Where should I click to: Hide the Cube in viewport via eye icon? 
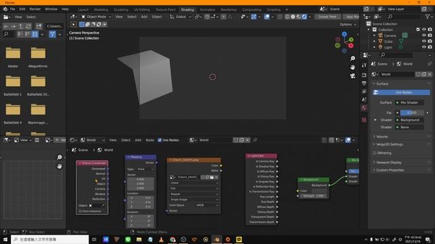point(424,41)
